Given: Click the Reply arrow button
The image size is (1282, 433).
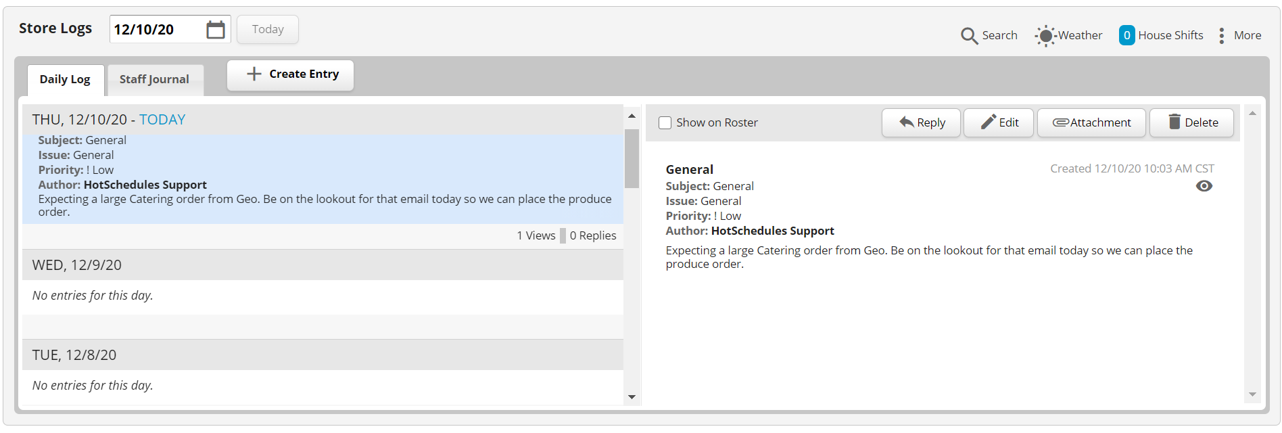Looking at the screenshot, I should pos(921,122).
